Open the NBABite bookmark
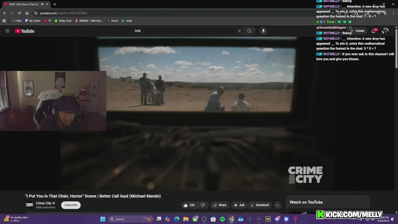The image size is (398, 224). tap(89, 21)
